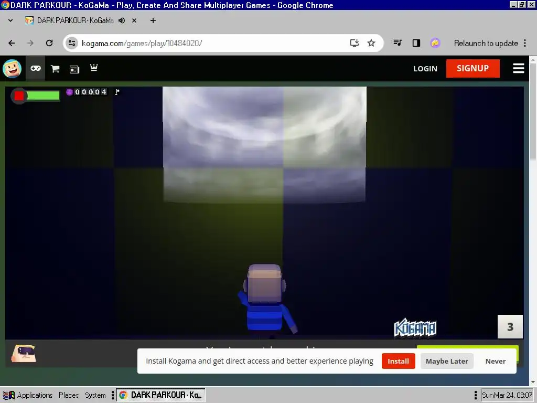Choose Maybe Later
Image resolution: width=537 pixels, height=403 pixels.
point(447,361)
